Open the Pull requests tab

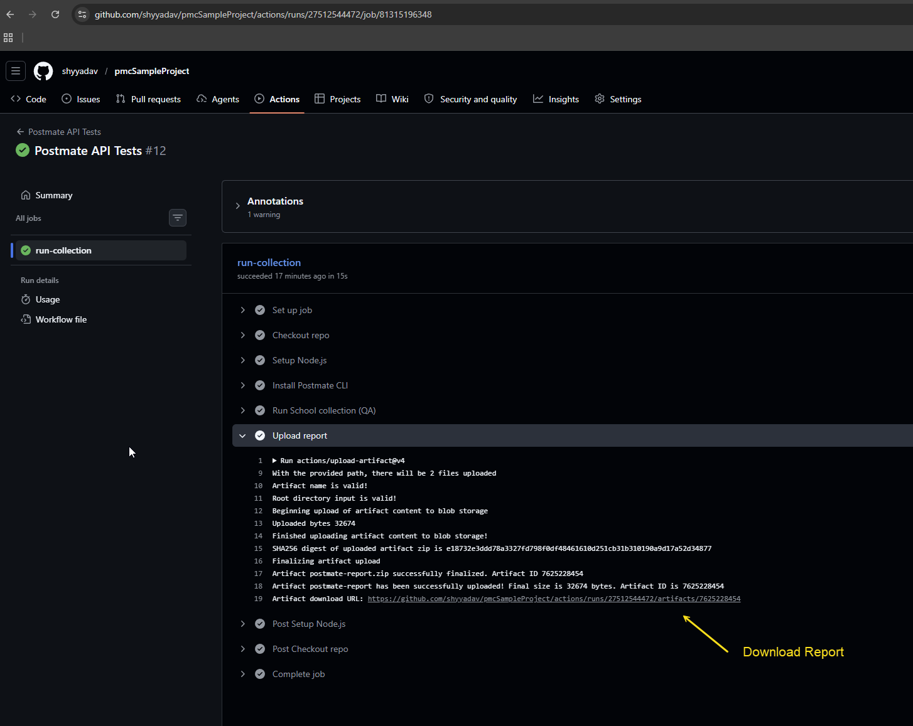148,99
